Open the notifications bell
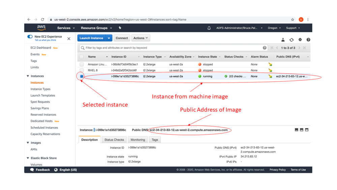Image resolution: width=337 pixels, height=190 pixels. point(209,28)
